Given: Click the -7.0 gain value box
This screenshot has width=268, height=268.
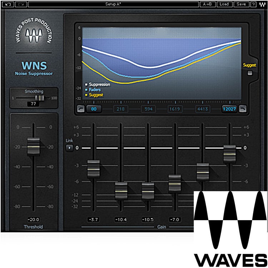Looking at the screenshot, I should (x=175, y=220).
